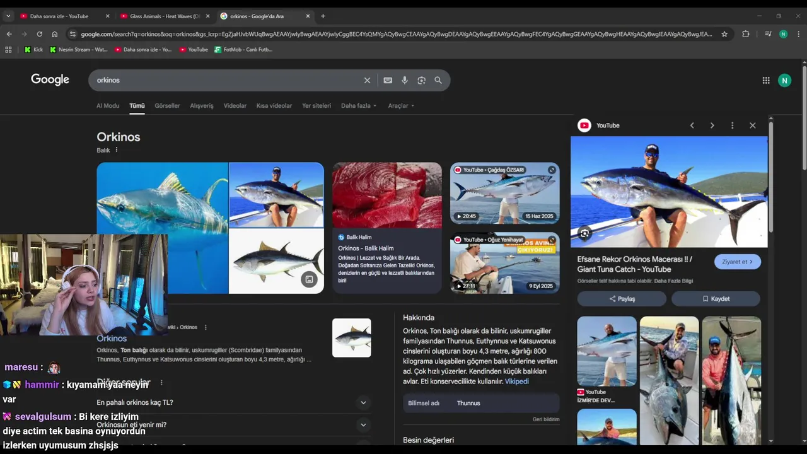
Task: Open Efsane Rekor Orkinos Macerası title
Action: click(635, 264)
